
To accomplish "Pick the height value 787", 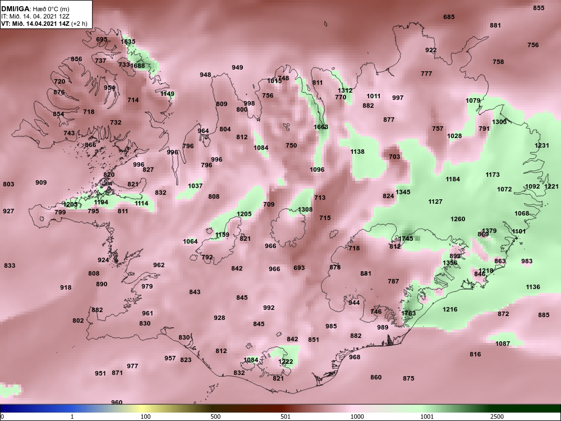I will 393,281.
